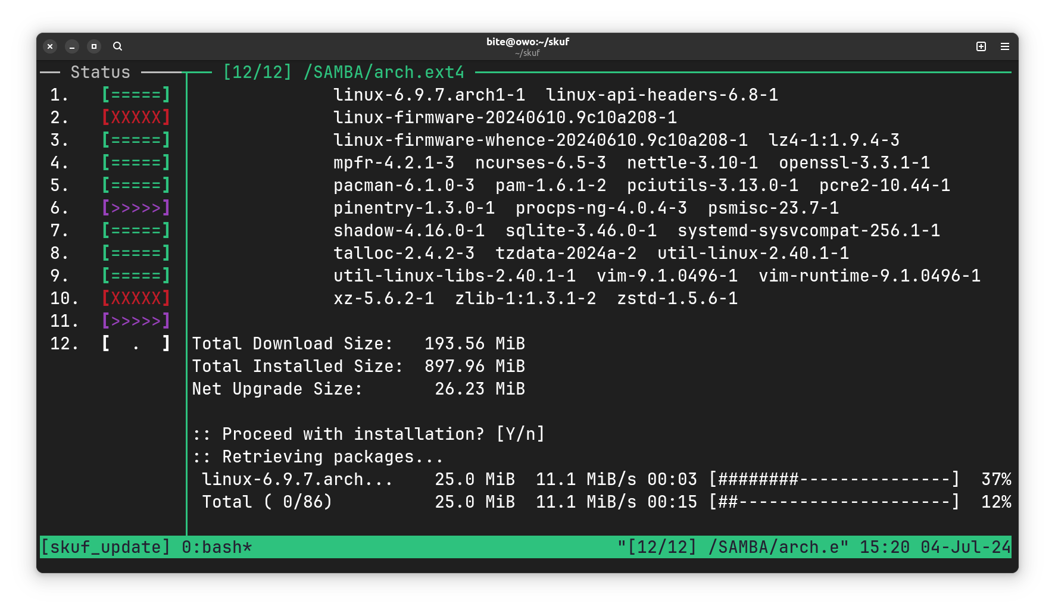The width and height of the screenshot is (1055, 613).
Task: Click the new tab icon
Action: coord(981,46)
